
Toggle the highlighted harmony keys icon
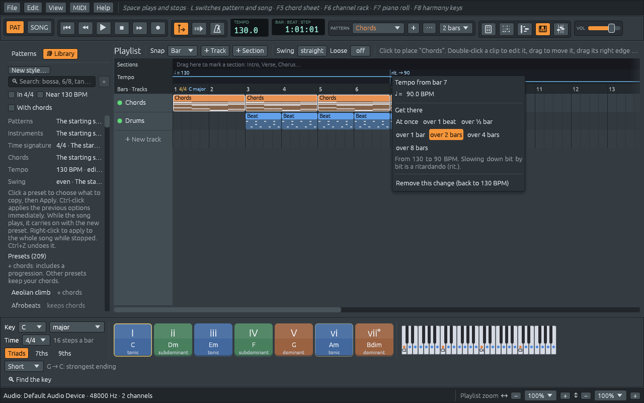click(x=542, y=29)
